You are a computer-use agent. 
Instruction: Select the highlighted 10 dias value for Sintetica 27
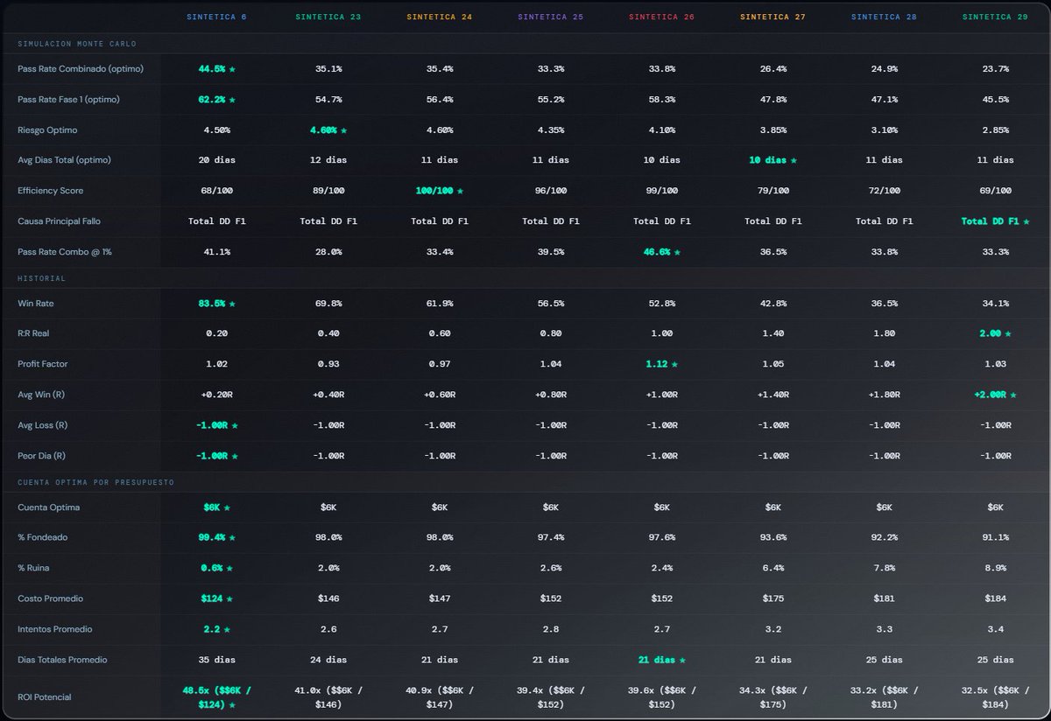[768, 160]
